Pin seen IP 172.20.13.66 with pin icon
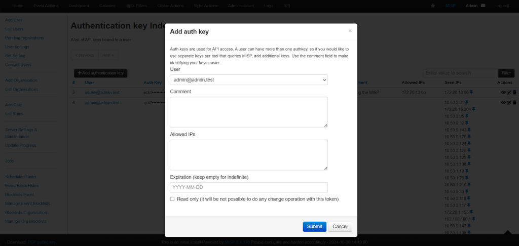Image resolution: width=519 pixels, height=246 pixels. [x=471, y=92]
